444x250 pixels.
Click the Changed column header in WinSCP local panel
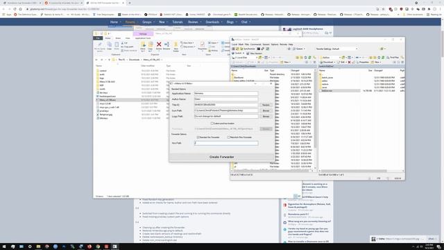[295, 70]
